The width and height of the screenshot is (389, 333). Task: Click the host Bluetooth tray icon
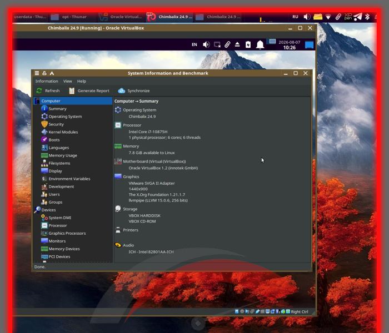click(367, 17)
